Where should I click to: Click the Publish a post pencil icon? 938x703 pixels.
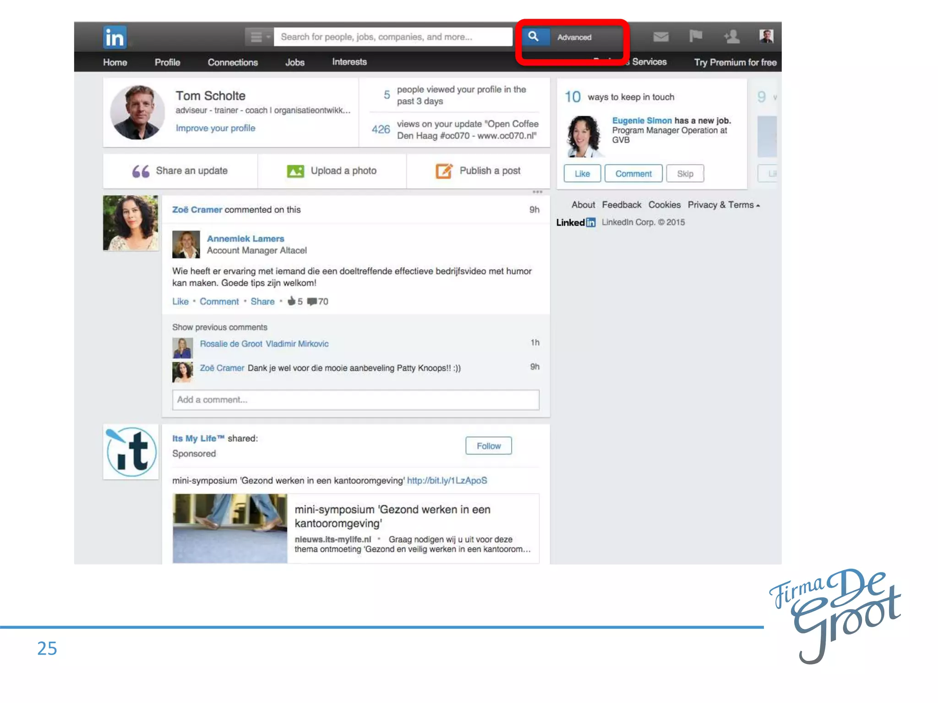(444, 171)
